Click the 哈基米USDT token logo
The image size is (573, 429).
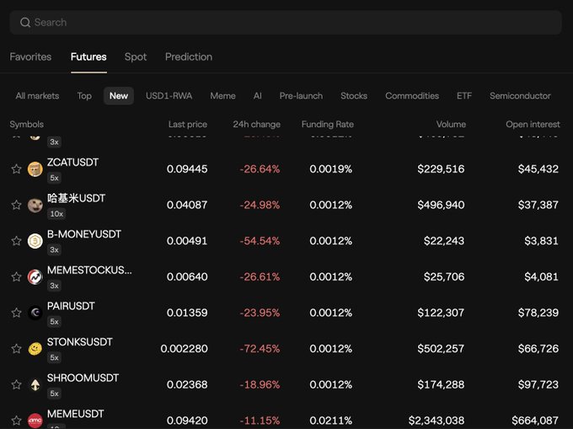tap(35, 205)
